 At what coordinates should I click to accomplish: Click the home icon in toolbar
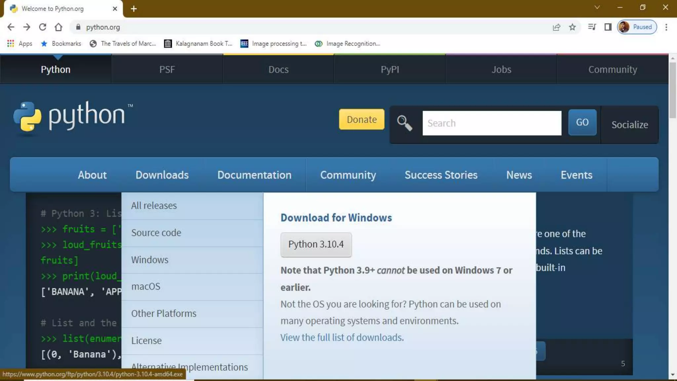tap(59, 27)
